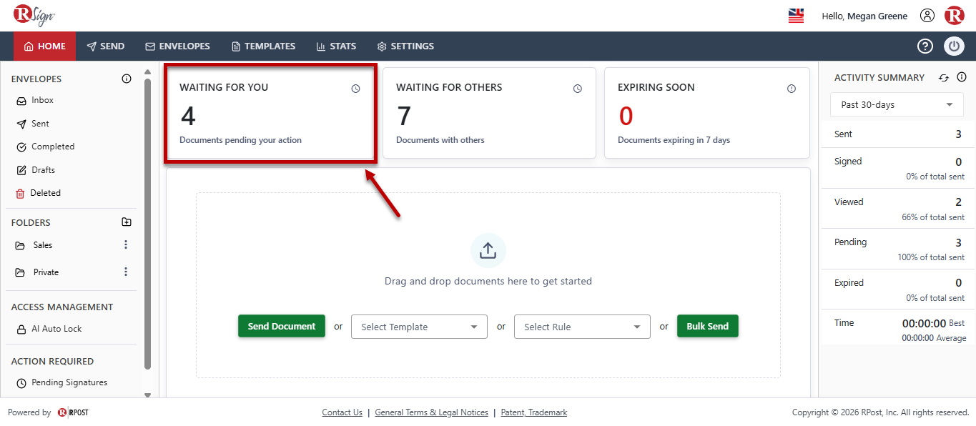Open Envelopes section info icon

click(x=127, y=79)
